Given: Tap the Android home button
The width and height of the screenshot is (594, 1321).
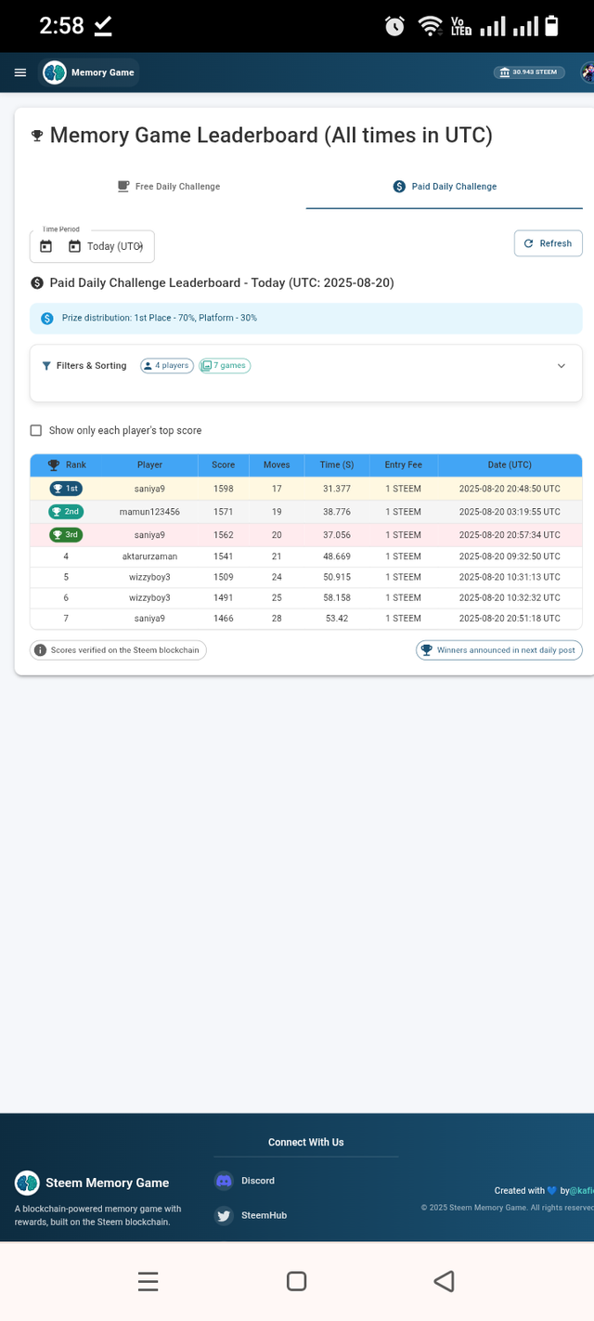Looking at the screenshot, I should tap(297, 1281).
